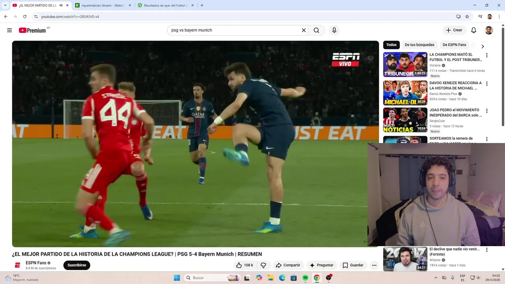Start voice search with the microphone icon
Screen dimensions: 505x284
334,30
